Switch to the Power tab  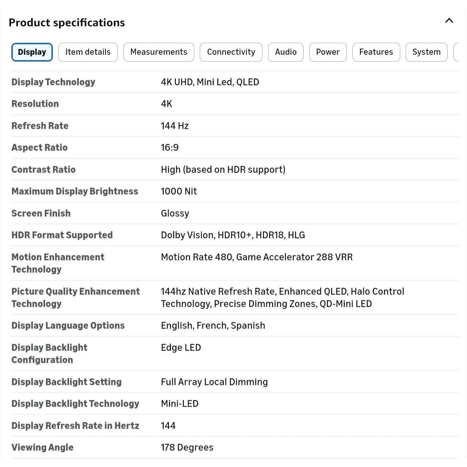click(x=328, y=52)
